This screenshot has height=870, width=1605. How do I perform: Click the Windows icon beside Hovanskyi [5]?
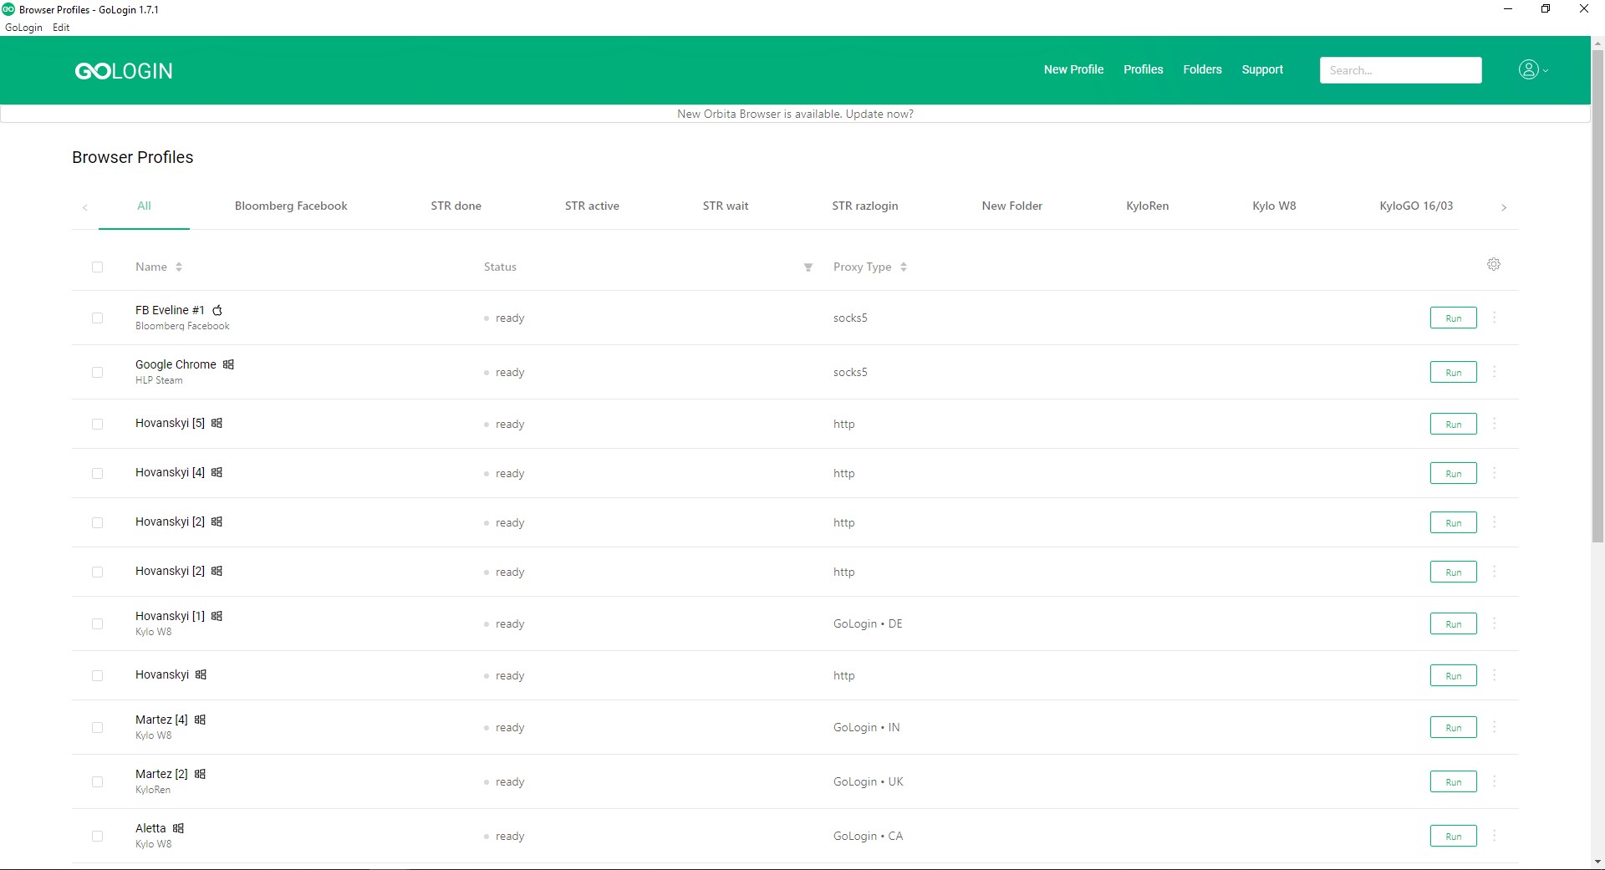[x=217, y=423]
